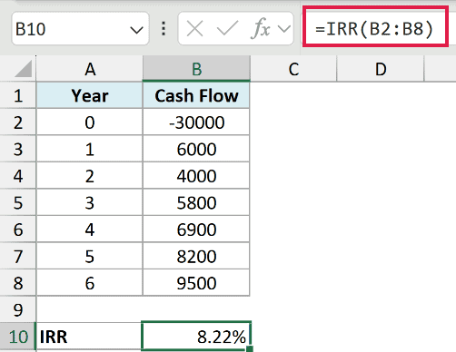This screenshot has width=456, height=352.
Task: Click the cell containing 8200
Action: coord(196,256)
